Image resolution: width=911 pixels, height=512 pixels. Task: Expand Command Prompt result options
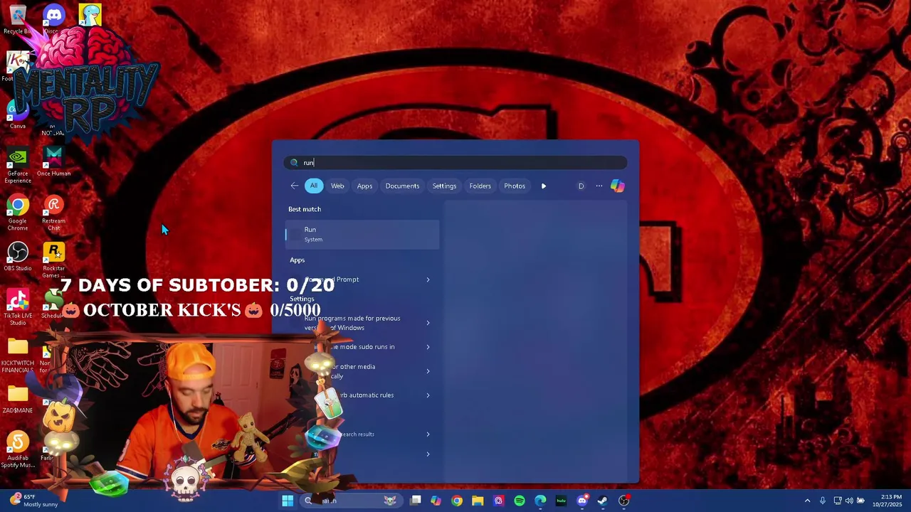click(428, 279)
